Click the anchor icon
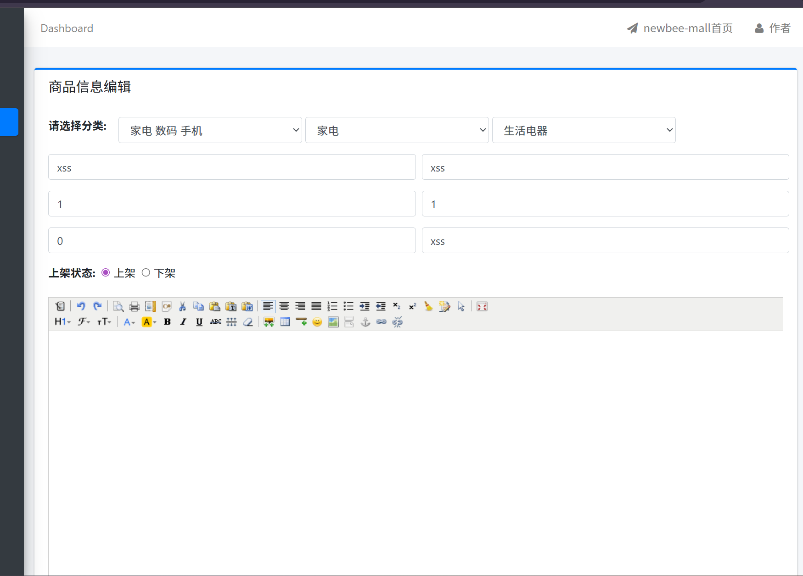The height and width of the screenshot is (576, 803). click(x=365, y=322)
